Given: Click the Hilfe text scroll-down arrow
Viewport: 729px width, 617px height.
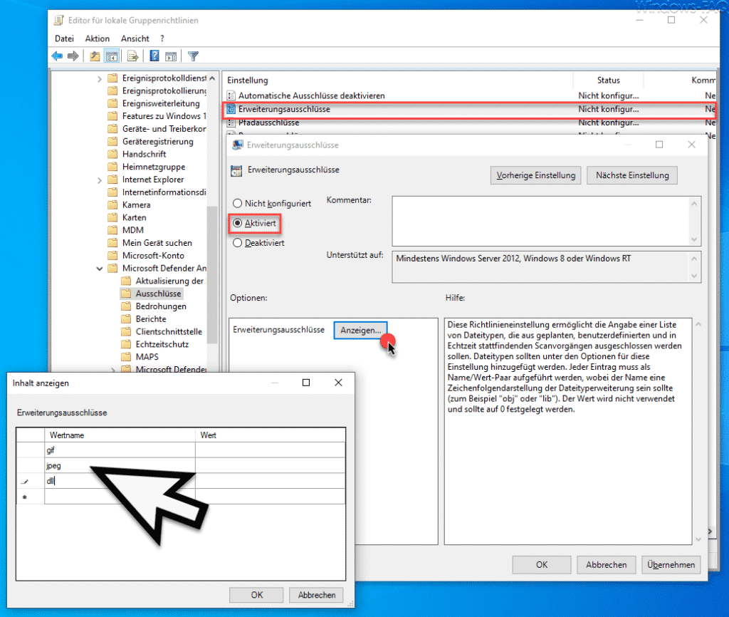Looking at the screenshot, I should [698, 539].
